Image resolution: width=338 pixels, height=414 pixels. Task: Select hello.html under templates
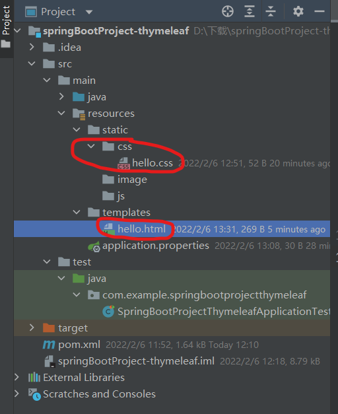pos(141,229)
